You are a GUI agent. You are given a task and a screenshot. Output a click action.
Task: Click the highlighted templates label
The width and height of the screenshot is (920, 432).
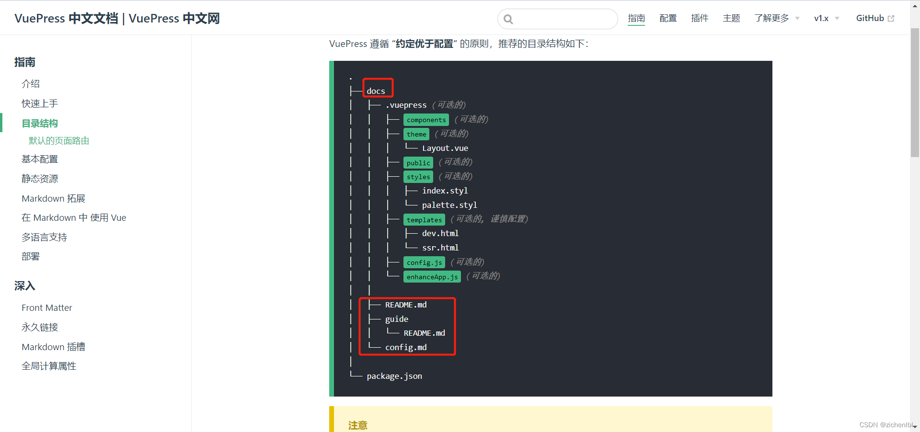click(425, 220)
